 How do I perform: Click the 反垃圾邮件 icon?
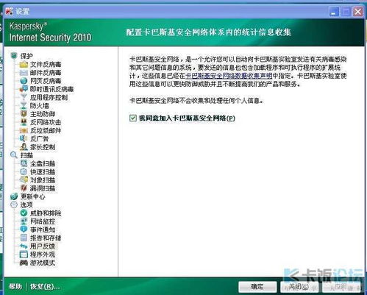point(24,130)
